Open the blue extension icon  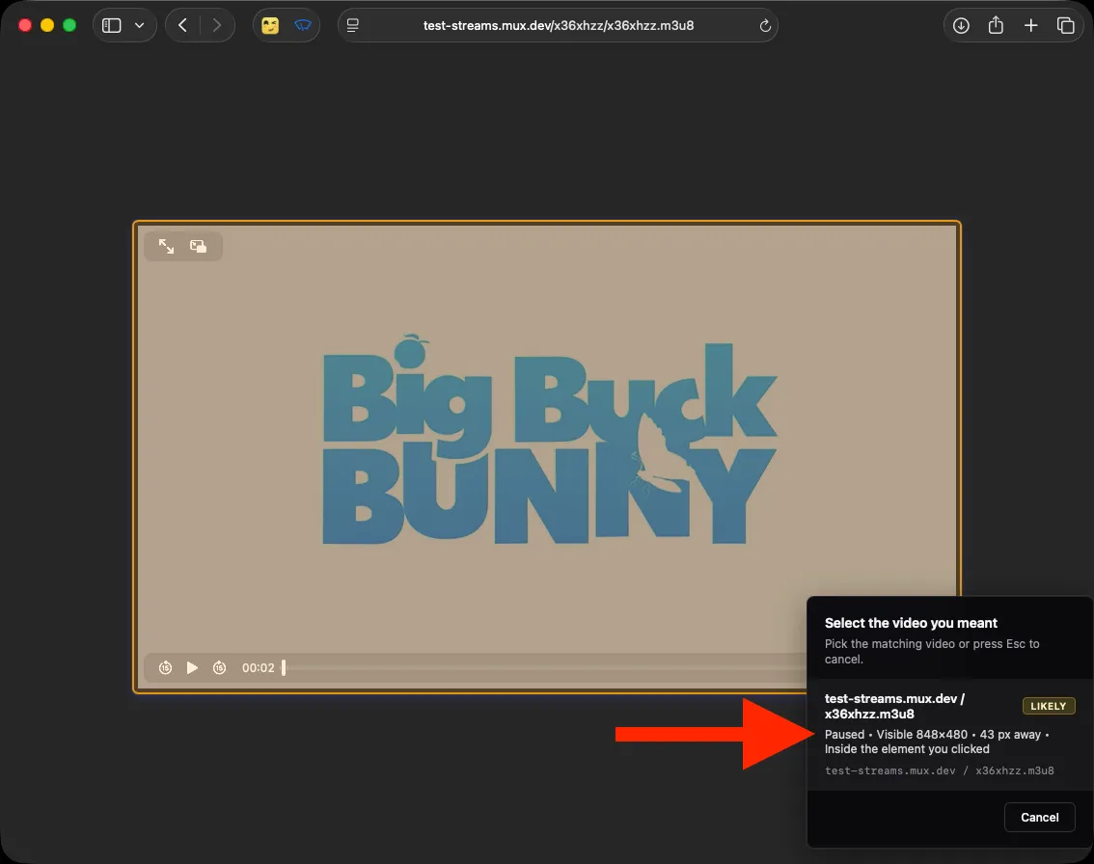pyautogui.click(x=302, y=25)
